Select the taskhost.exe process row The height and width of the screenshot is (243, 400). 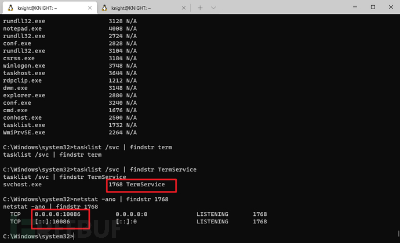(x=70, y=73)
